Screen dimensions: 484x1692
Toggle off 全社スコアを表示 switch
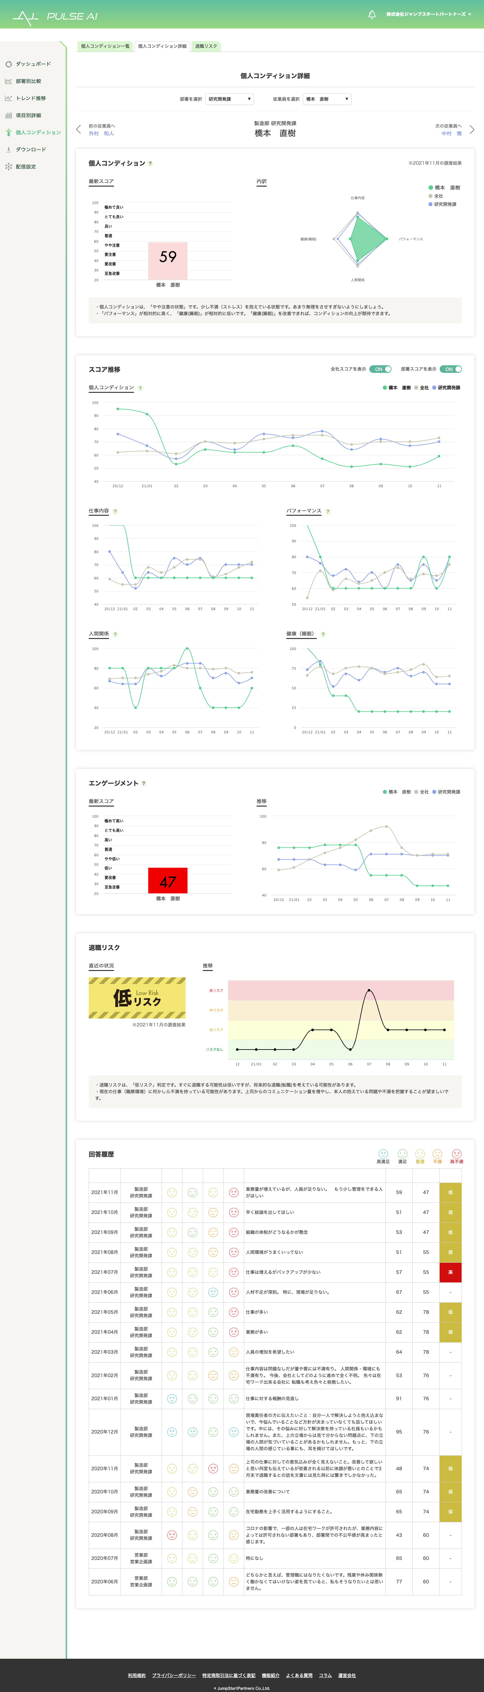point(380,369)
